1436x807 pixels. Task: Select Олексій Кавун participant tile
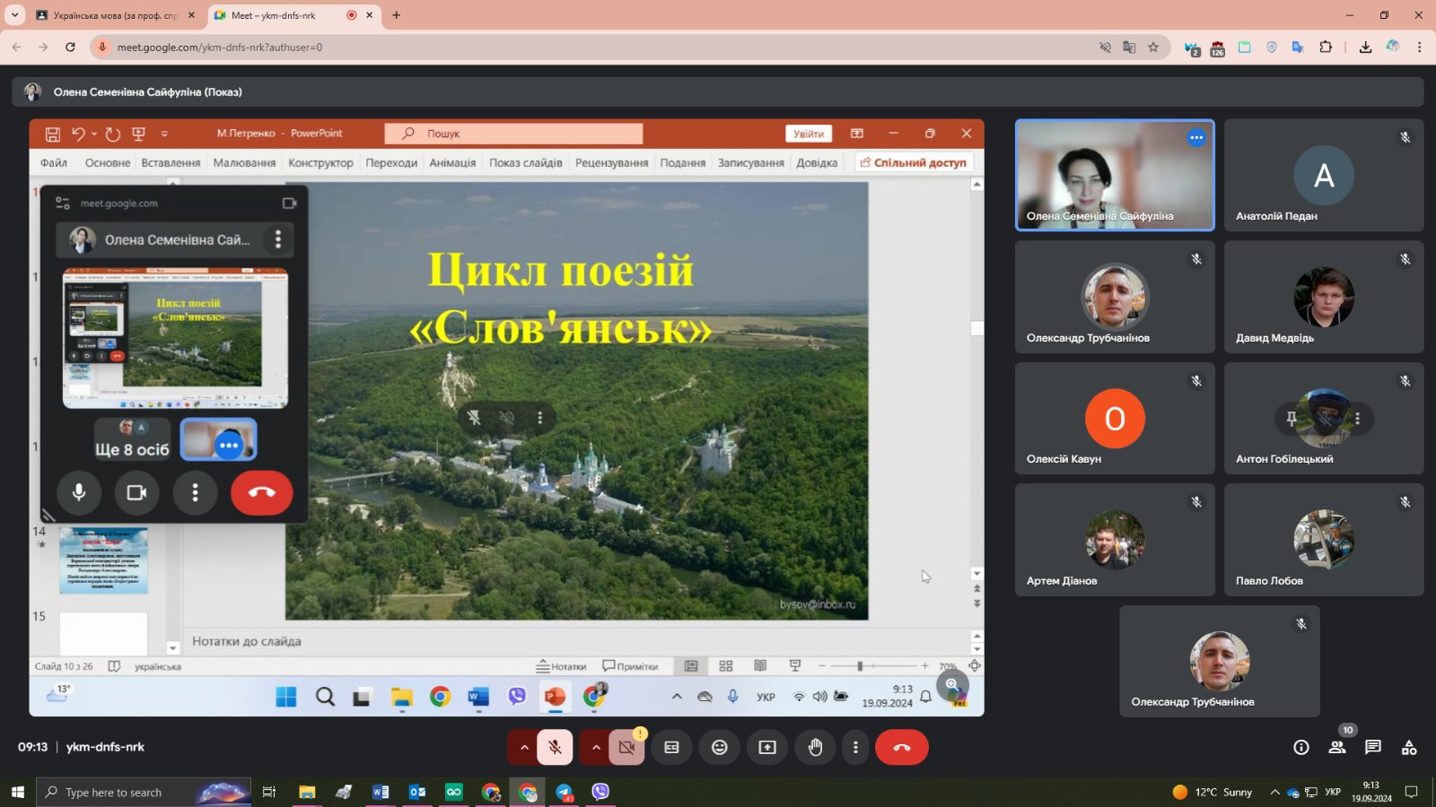(x=1115, y=418)
